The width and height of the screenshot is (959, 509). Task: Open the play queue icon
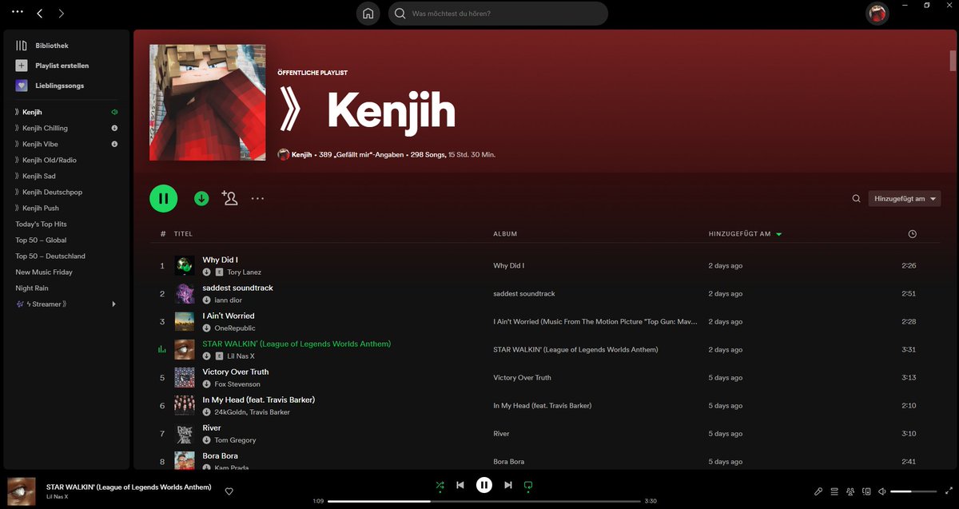834,491
